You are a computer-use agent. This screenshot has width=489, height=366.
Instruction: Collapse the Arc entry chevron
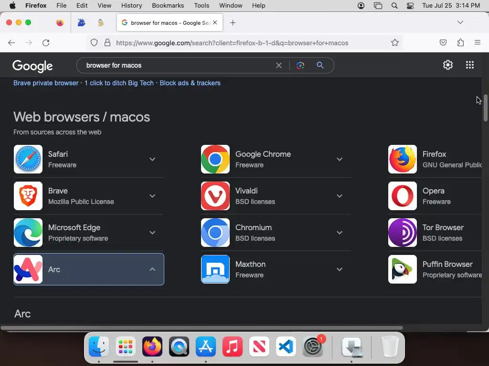[152, 269]
